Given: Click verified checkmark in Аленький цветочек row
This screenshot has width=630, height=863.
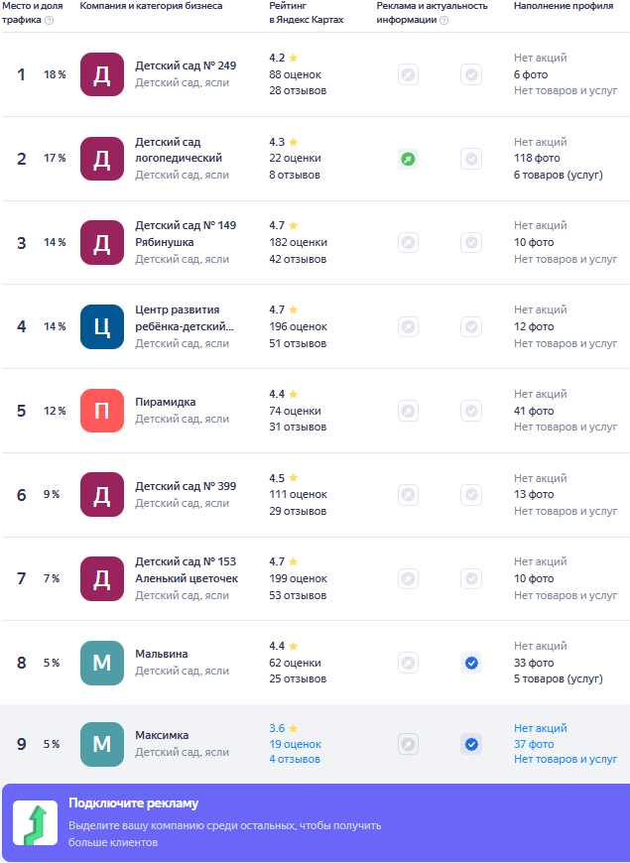Looking at the screenshot, I should click(x=471, y=579).
